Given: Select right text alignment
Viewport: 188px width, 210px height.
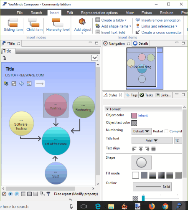Looking at the screenshot, I should pos(147,149).
